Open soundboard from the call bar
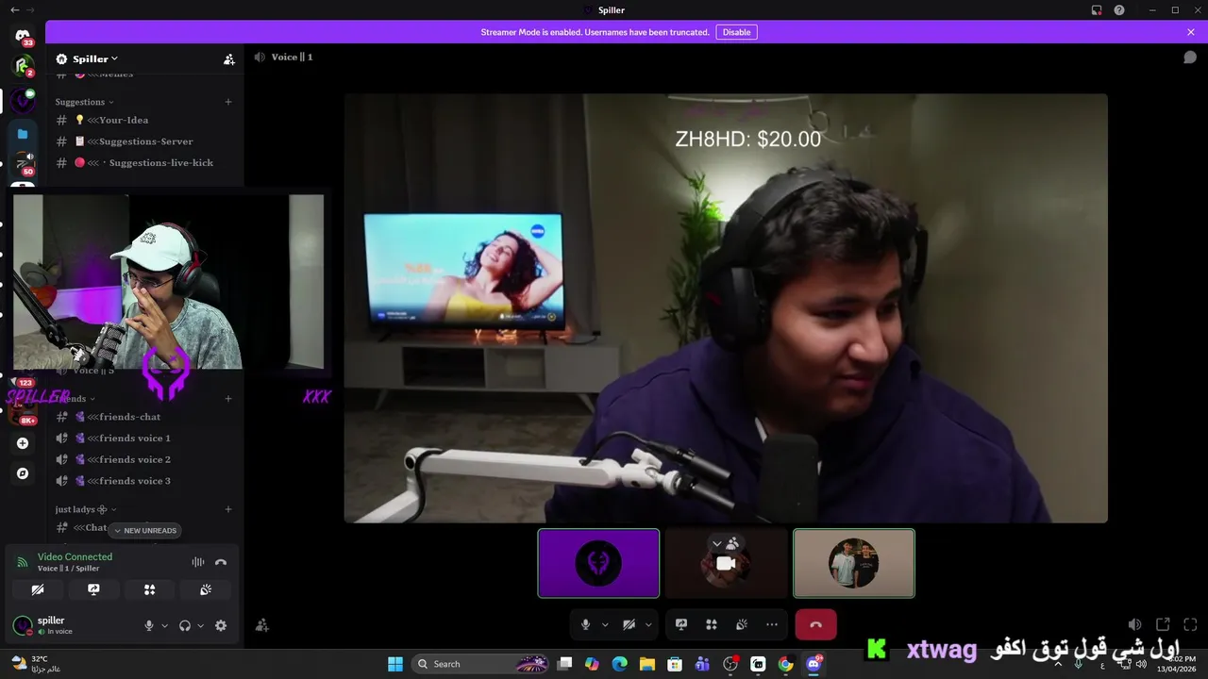 742,624
